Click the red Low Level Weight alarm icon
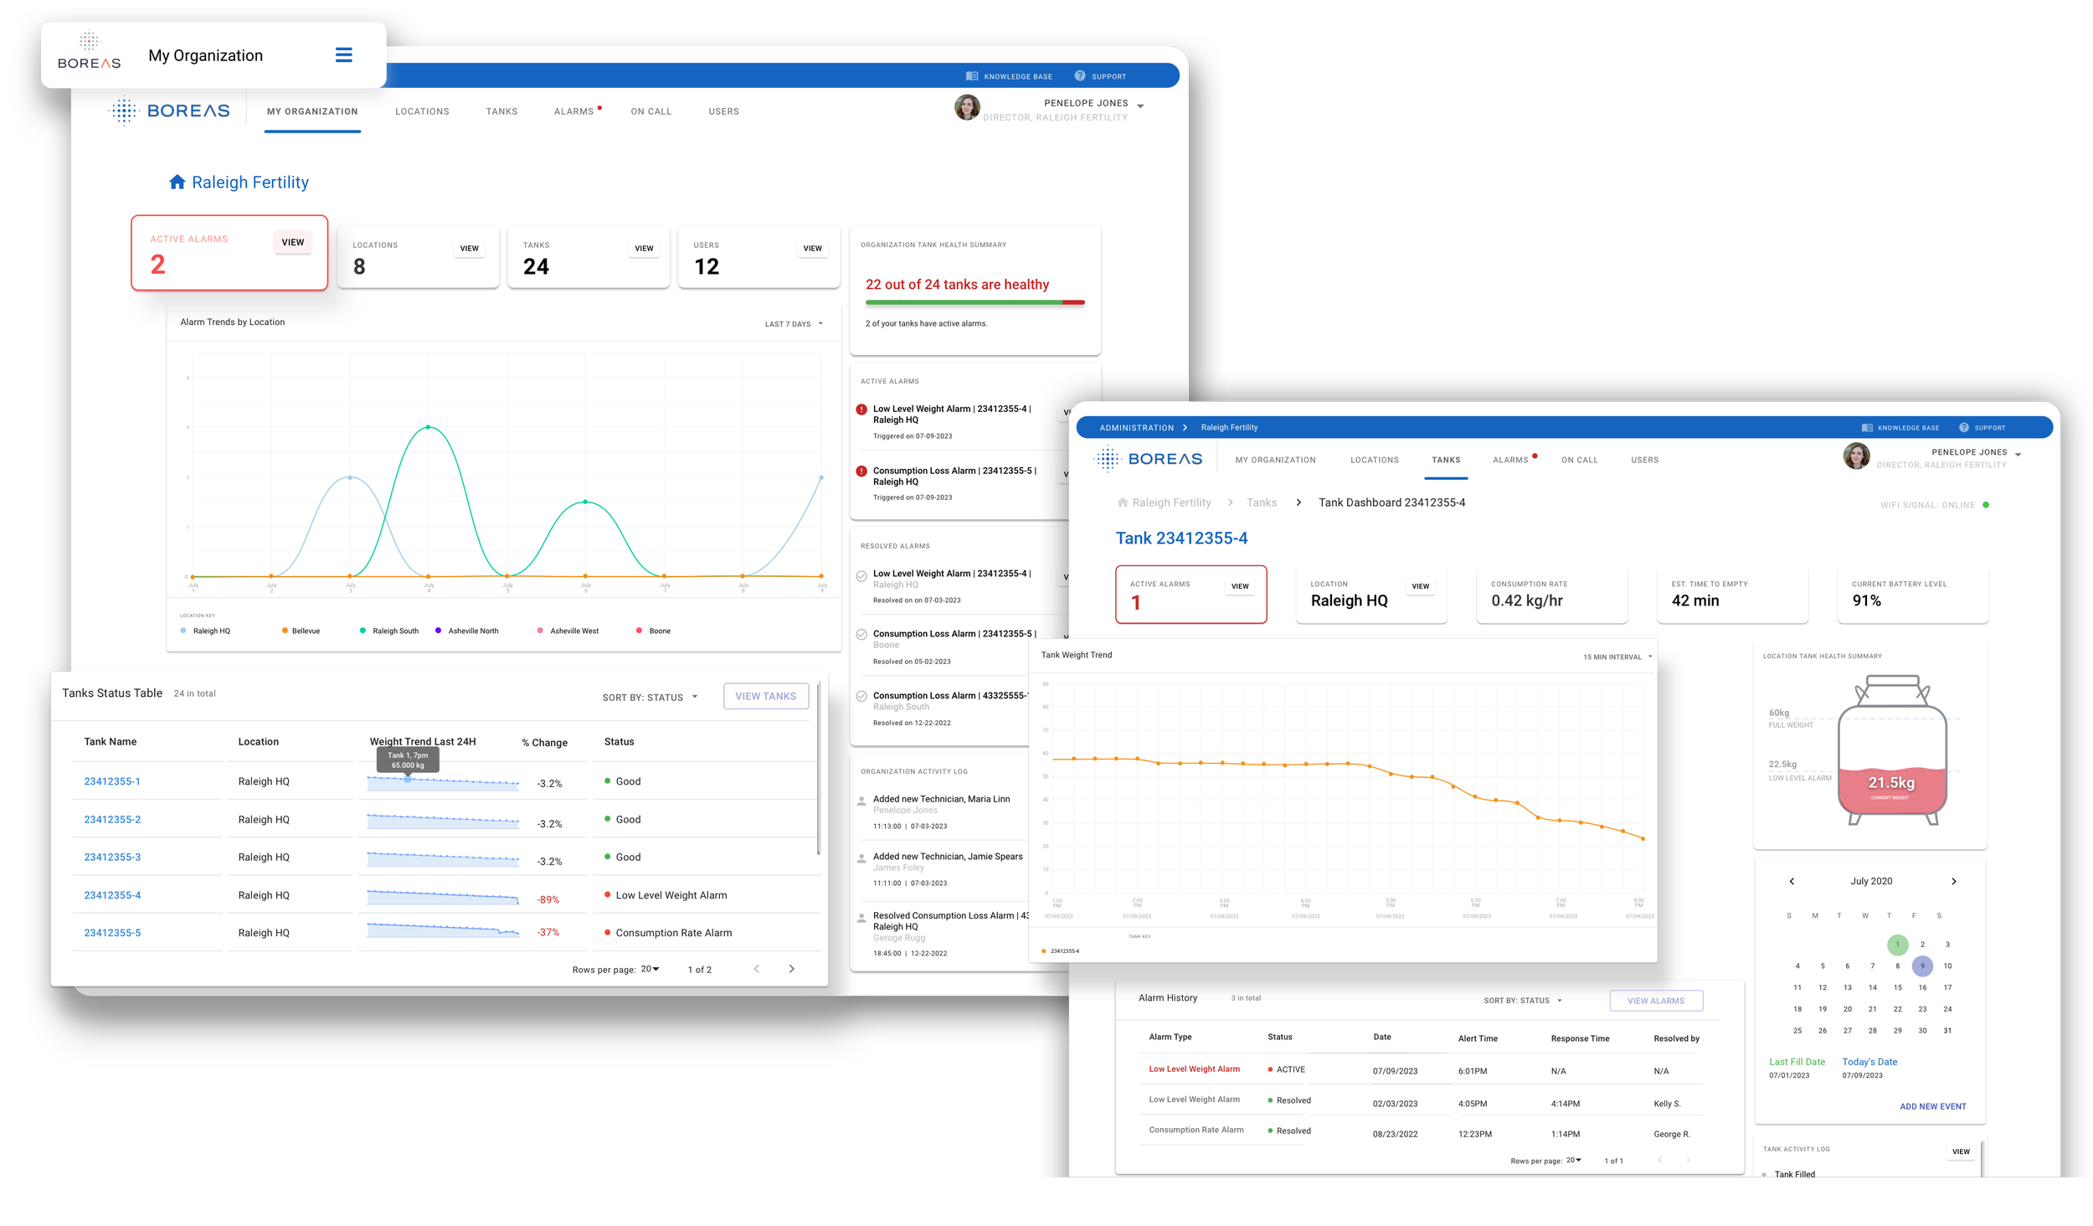This screenshot has width=2093, height=1226. click(x=861, y=410)
